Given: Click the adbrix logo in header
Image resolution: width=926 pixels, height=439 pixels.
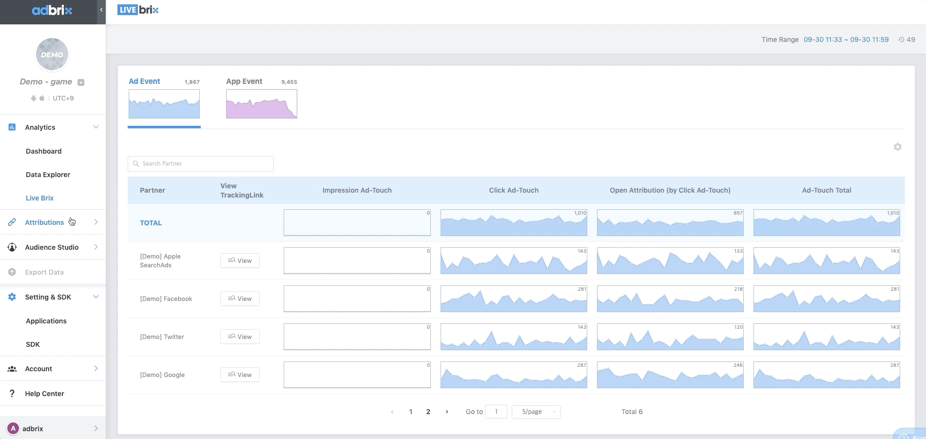Looking at the screenshot, I should point(52,10).
